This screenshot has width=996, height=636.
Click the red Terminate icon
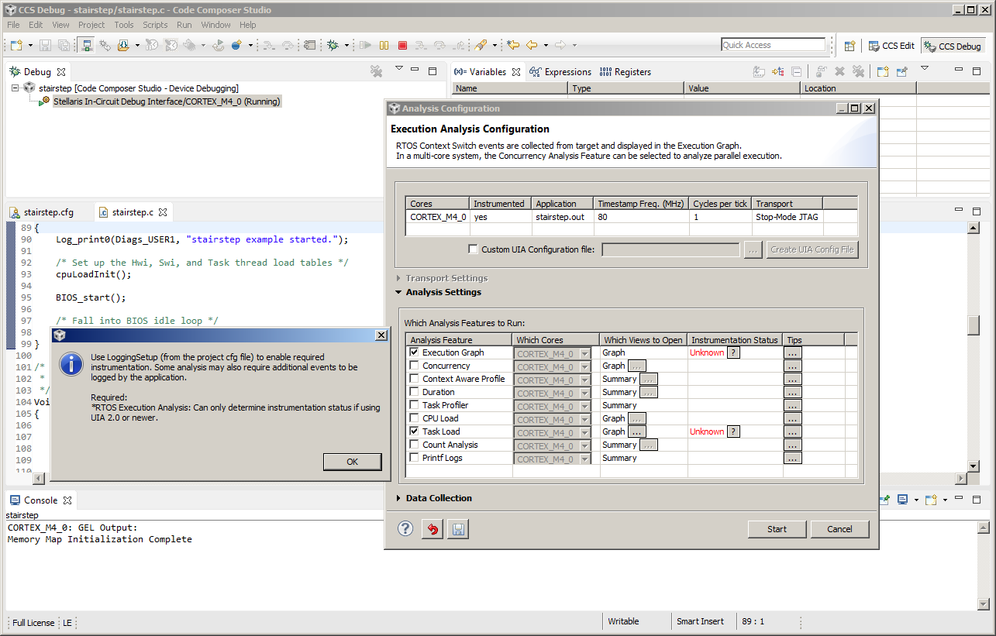click(x=403, y=46)
